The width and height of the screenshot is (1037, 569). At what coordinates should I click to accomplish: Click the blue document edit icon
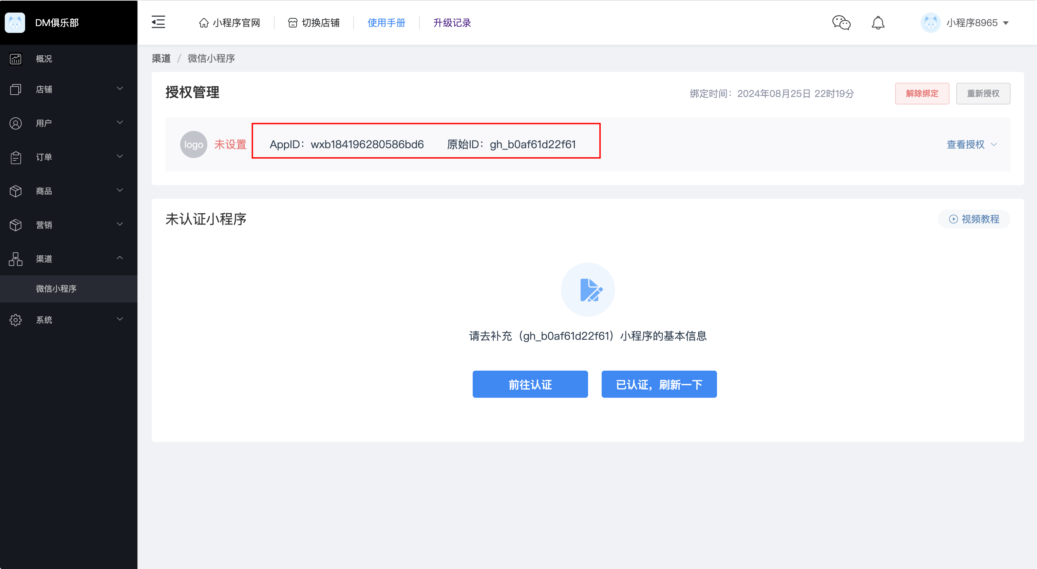click(588, 290)
